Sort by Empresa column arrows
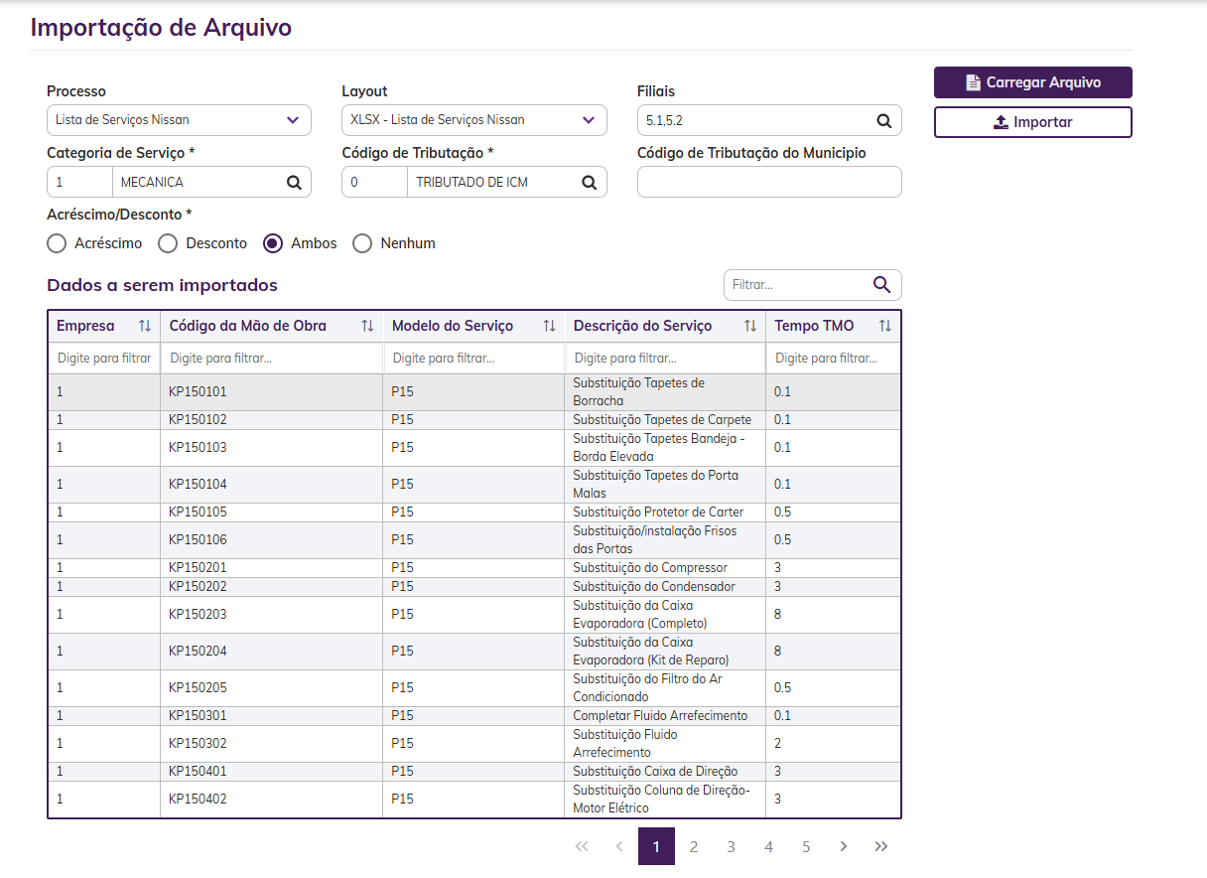The width and height of the screenshot is (1207, 878). point(145,326)
